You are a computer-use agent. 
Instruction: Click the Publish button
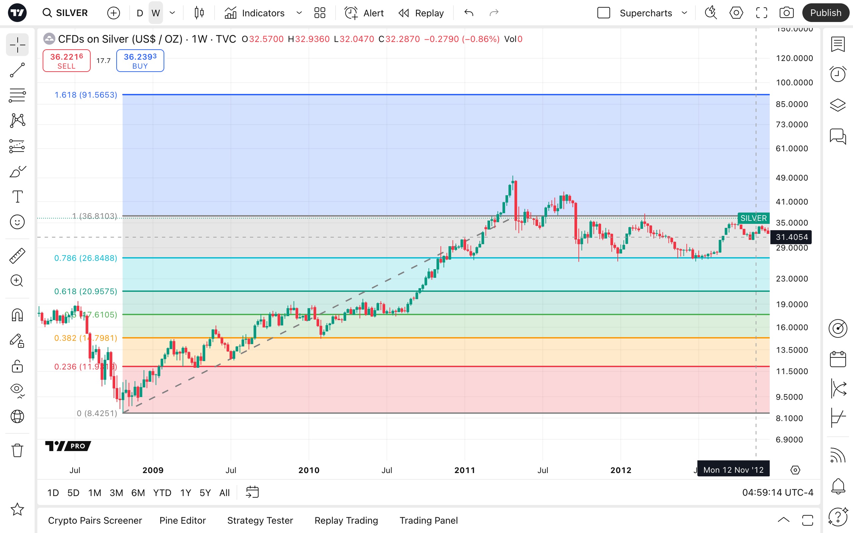(x=825, y=13)
